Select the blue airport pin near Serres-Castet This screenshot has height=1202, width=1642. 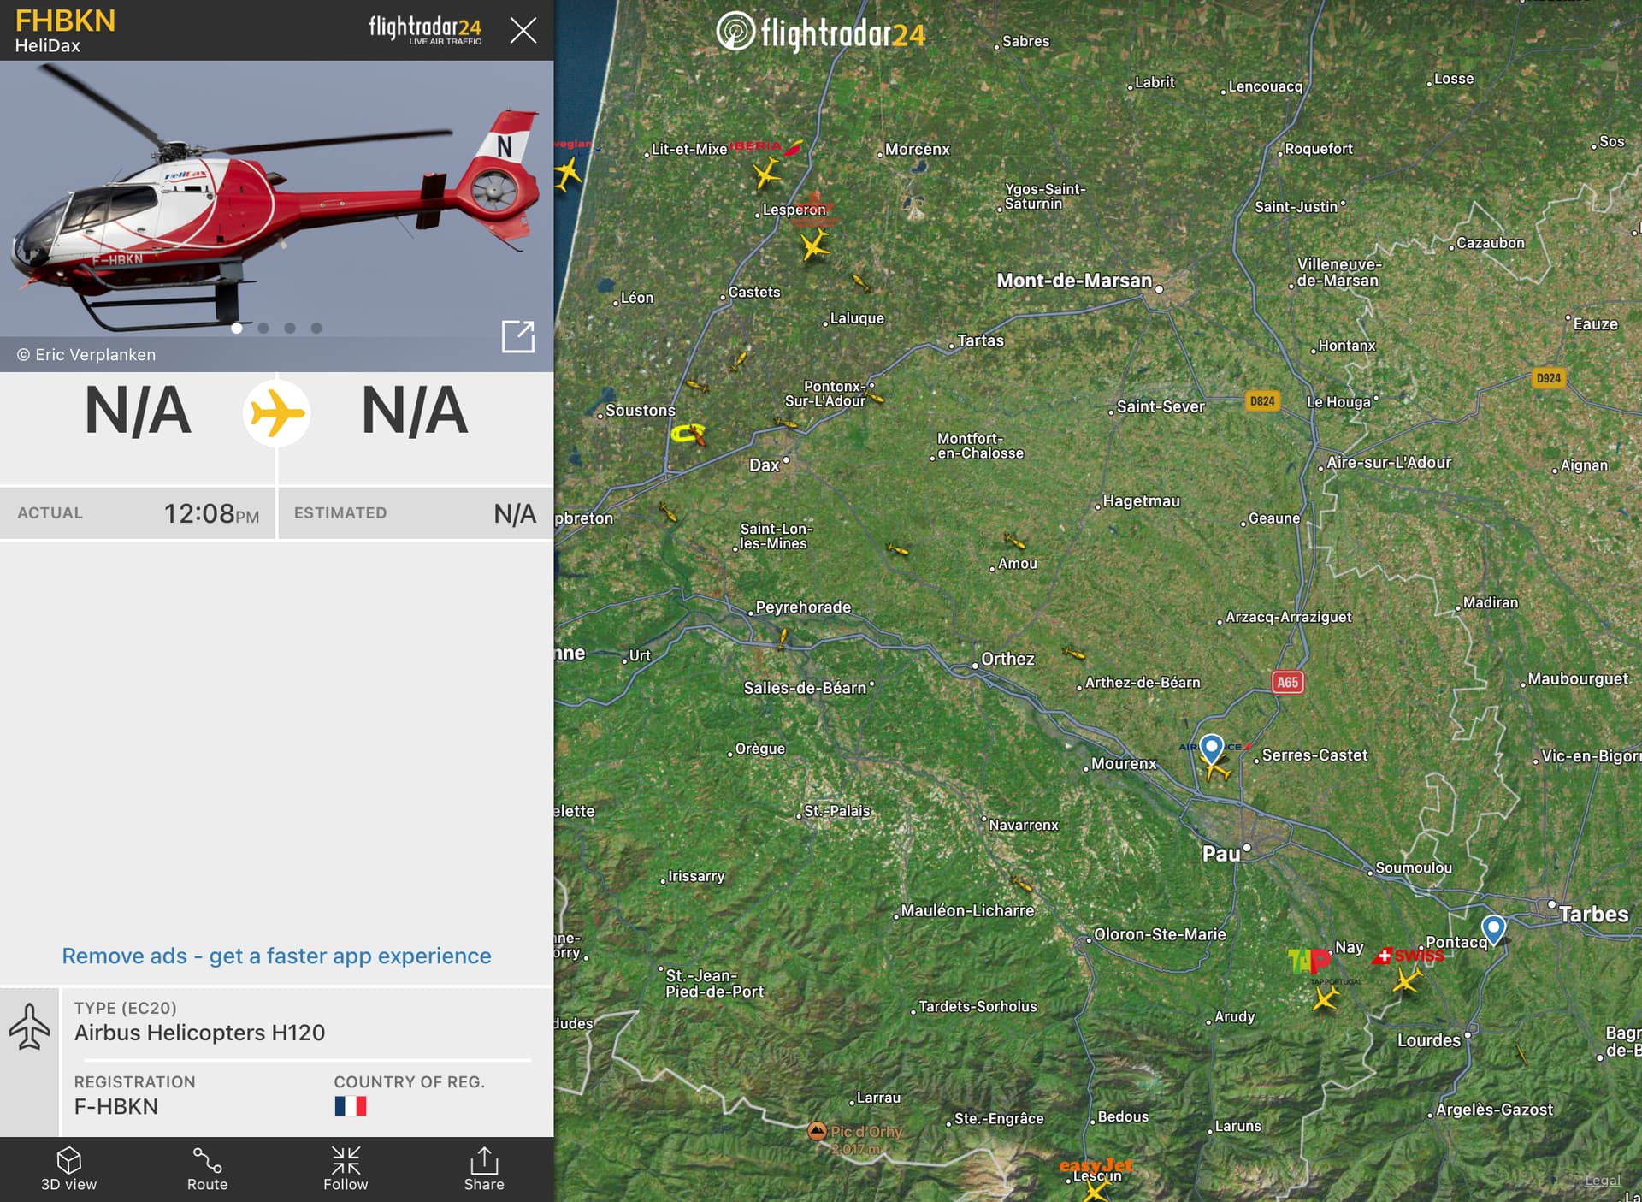pos(1211,748)
